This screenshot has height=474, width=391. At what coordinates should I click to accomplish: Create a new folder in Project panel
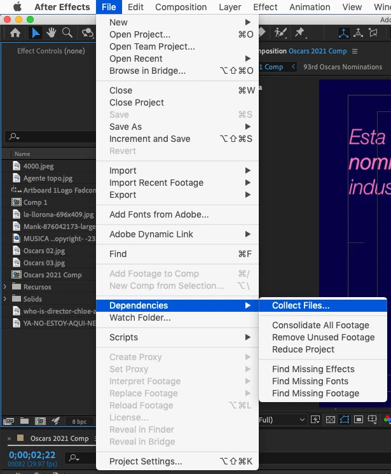point(24,421)
